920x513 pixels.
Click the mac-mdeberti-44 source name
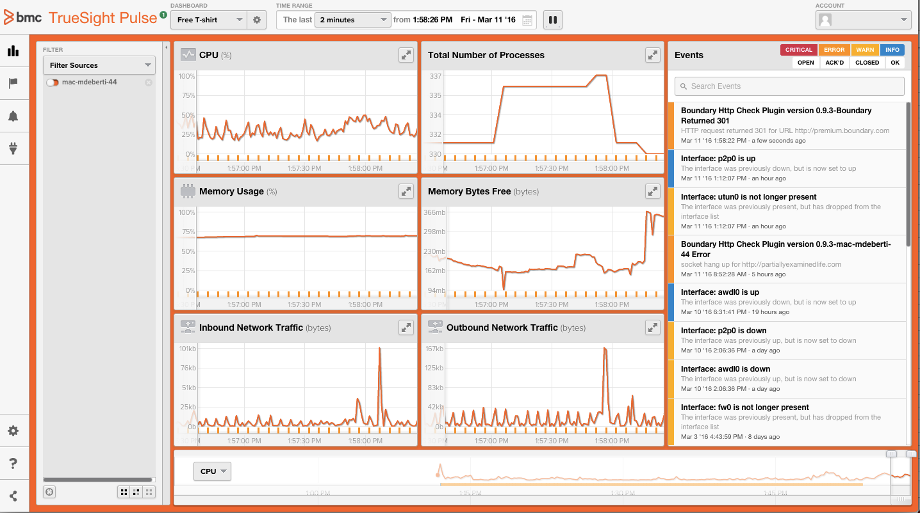point(89,83)
